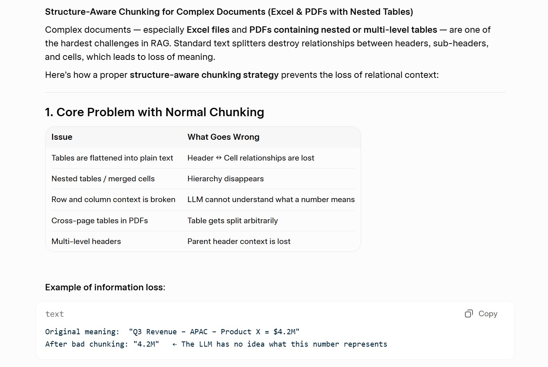
Task: Click the 'Example of information loss' label
Action: (x=105, y=288)
